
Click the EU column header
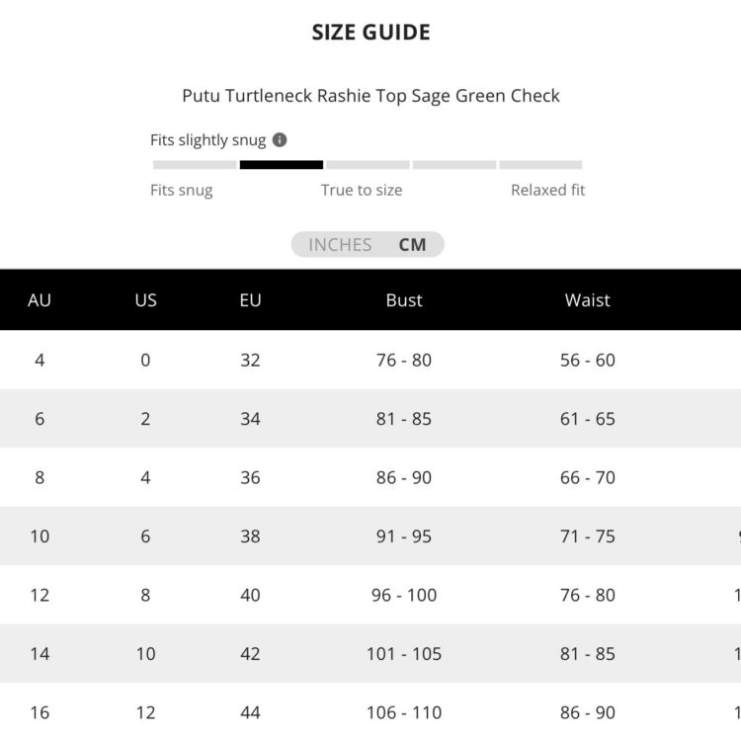(250, 300)
